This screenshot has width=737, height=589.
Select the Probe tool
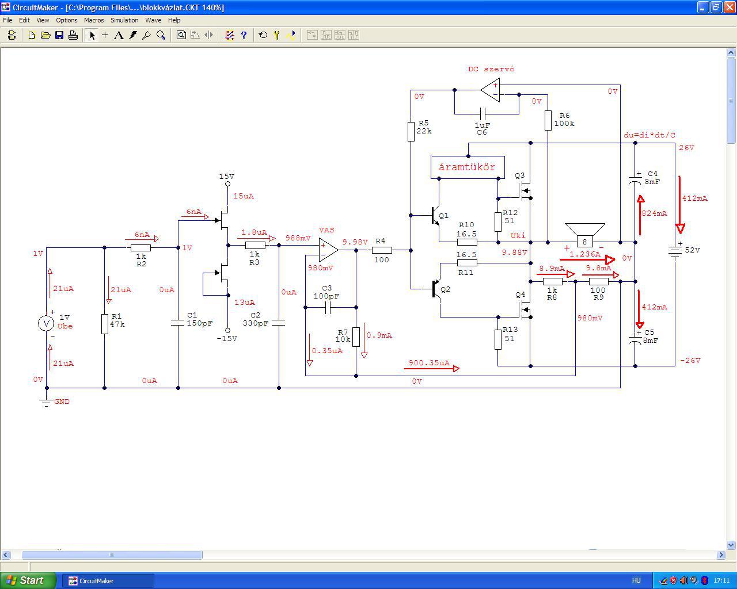point(147,35)
